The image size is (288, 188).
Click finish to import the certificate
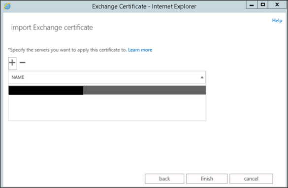point(207,179)
